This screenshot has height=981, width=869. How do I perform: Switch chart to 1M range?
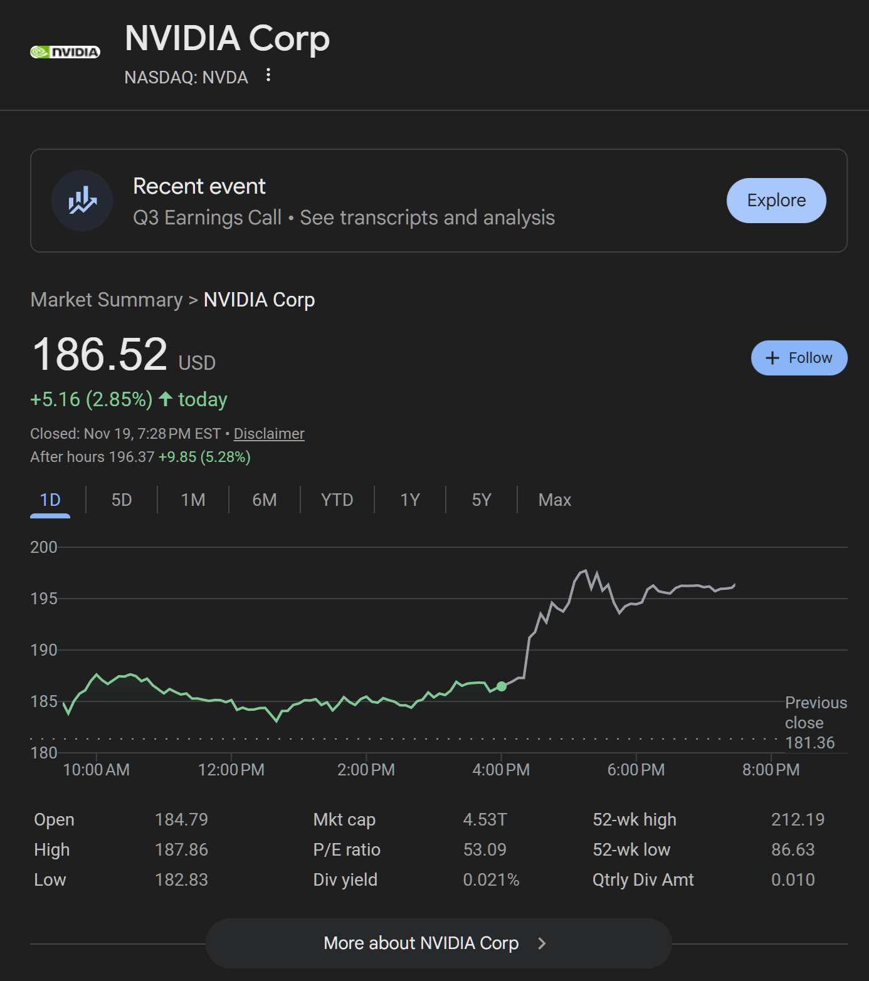193,500
